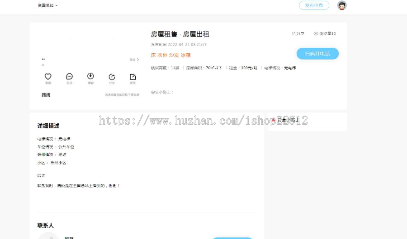Click the 路线 heading
Screen dimensions: 407x239
[x=46, y=95]
